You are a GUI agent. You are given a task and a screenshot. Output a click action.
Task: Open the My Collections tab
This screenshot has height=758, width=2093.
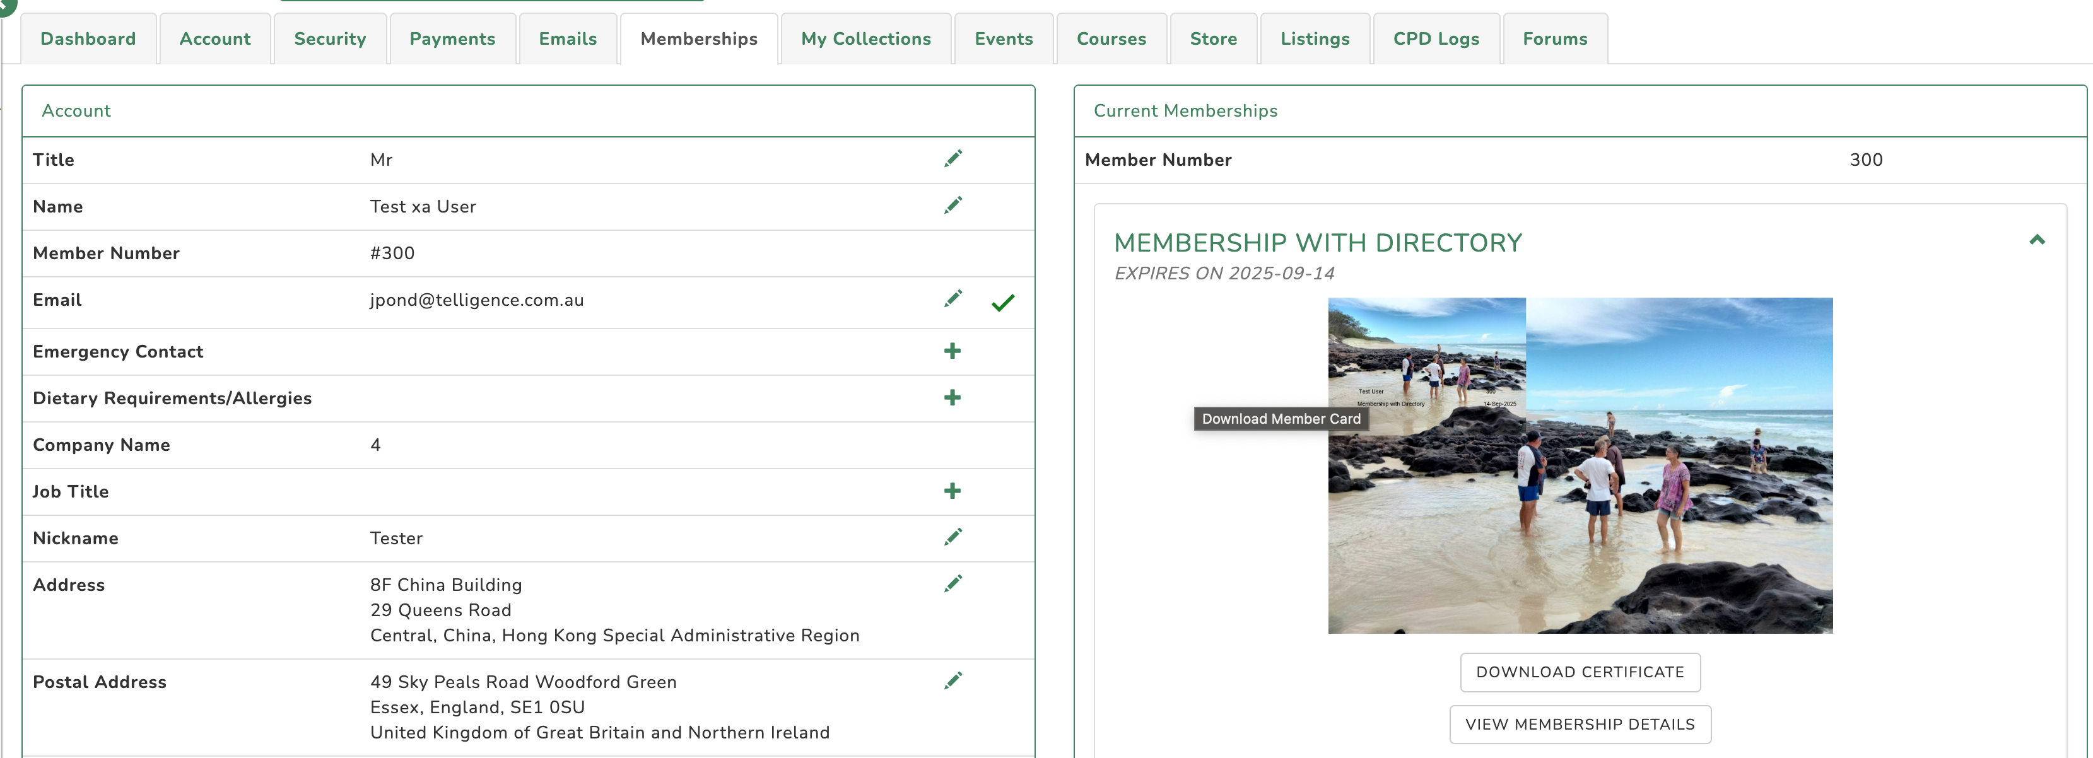(865, 39)
